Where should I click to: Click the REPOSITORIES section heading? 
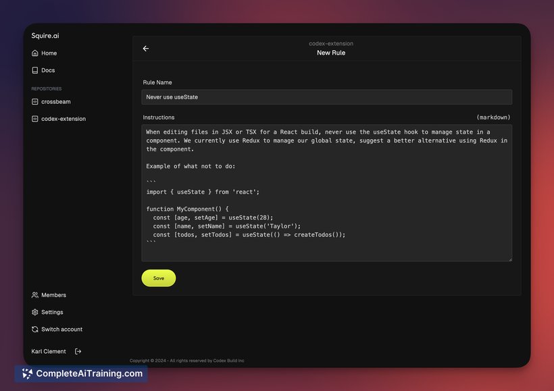pos(47,88)
